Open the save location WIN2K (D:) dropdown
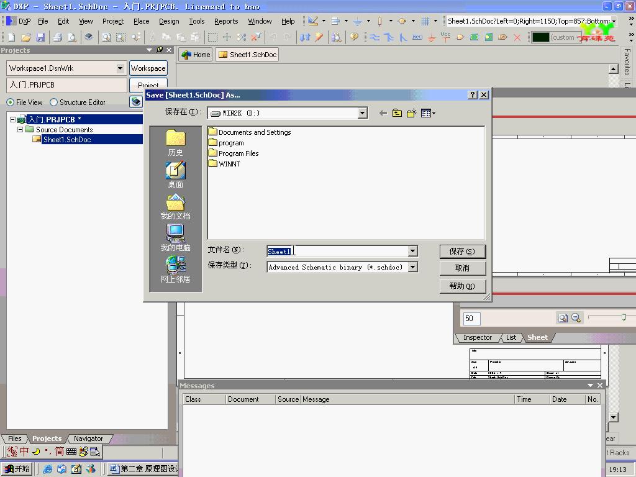The image size is (636, 477). tap(363, 113)
